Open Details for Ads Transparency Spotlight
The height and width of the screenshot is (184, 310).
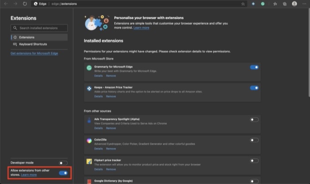point(98,128)
